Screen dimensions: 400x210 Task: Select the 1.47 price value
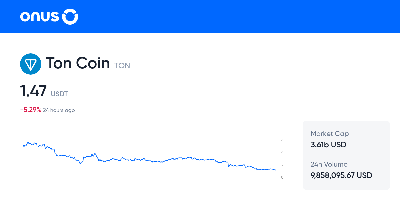pos(33,91)
